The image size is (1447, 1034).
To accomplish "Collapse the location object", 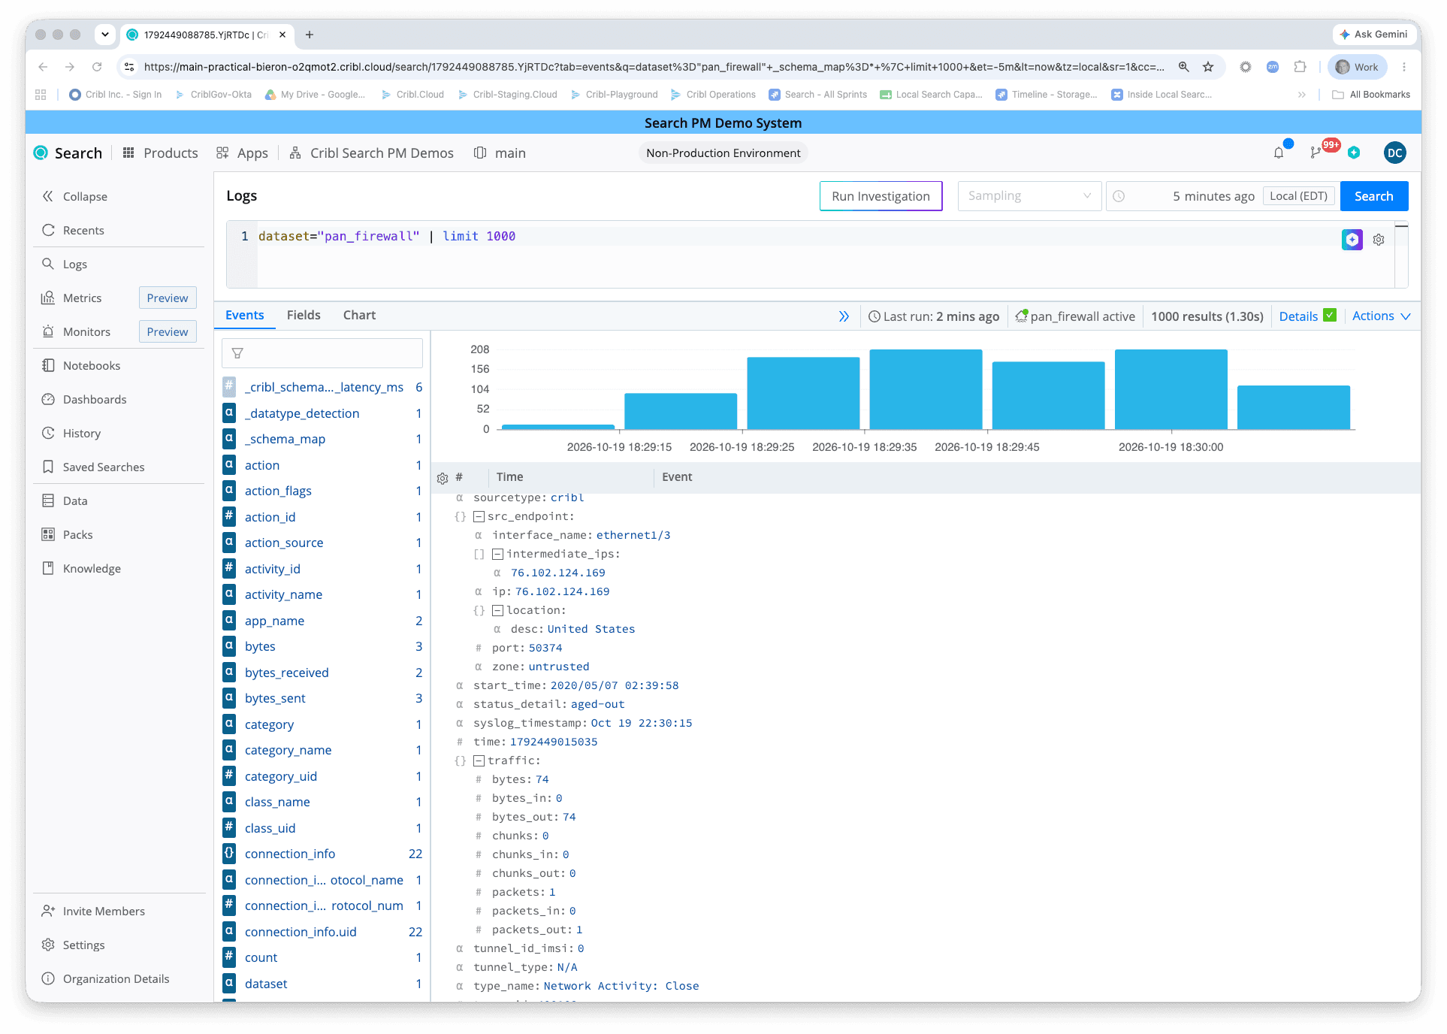I will 497,610.
